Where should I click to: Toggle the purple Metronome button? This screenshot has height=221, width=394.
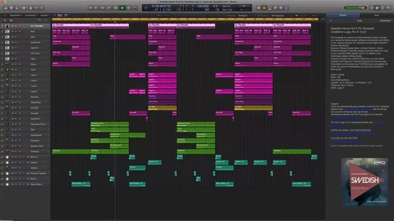(286, 8)
